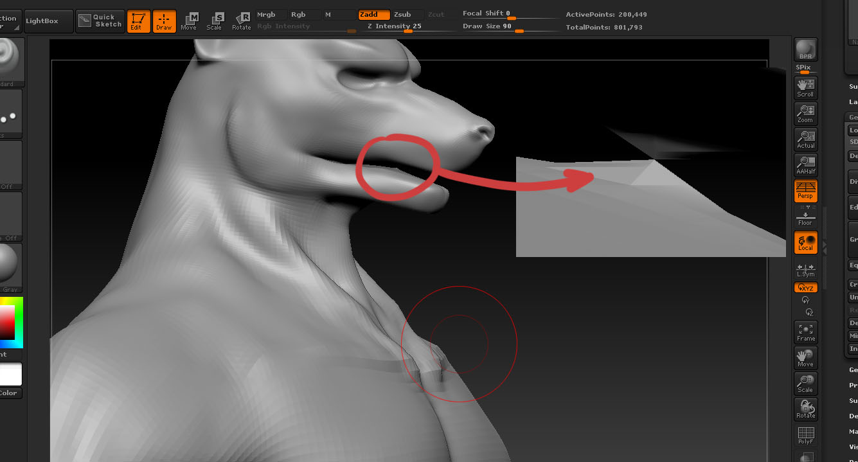The image size is (858, 462).
Task: Frame the mesh in the canvas
Action: coord(805,332)
